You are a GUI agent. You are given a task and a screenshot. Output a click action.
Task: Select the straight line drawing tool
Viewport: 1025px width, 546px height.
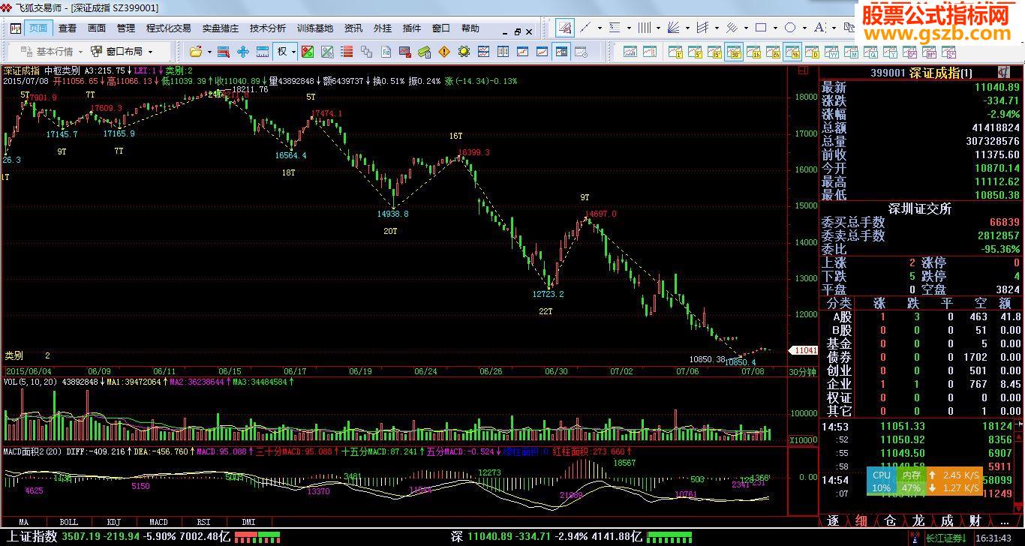click(x=585, y=28)
